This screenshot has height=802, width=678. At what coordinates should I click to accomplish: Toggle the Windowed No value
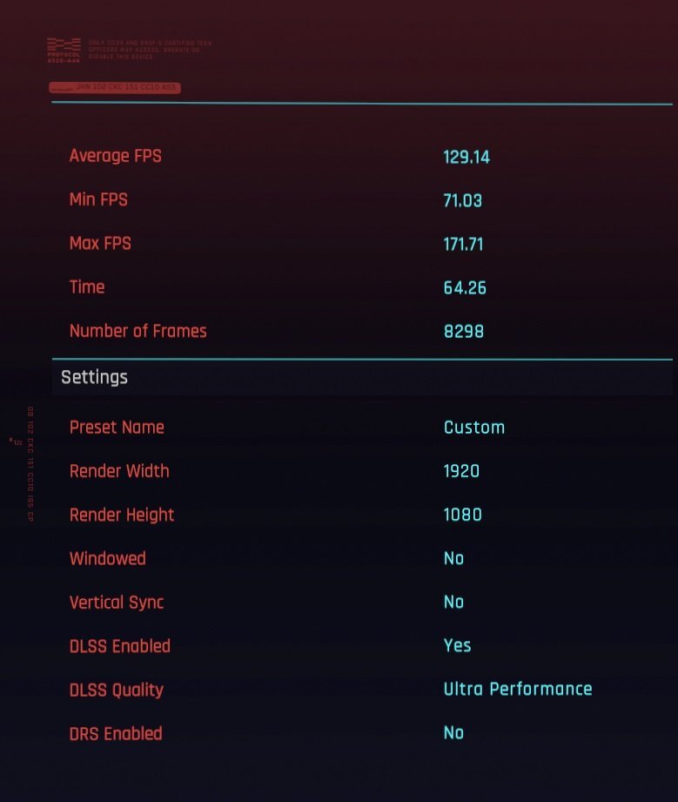tap(453, 558)
